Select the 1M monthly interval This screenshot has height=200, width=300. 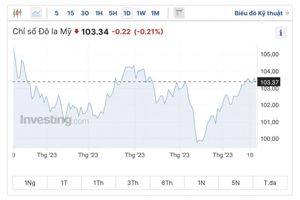[155, 13]
